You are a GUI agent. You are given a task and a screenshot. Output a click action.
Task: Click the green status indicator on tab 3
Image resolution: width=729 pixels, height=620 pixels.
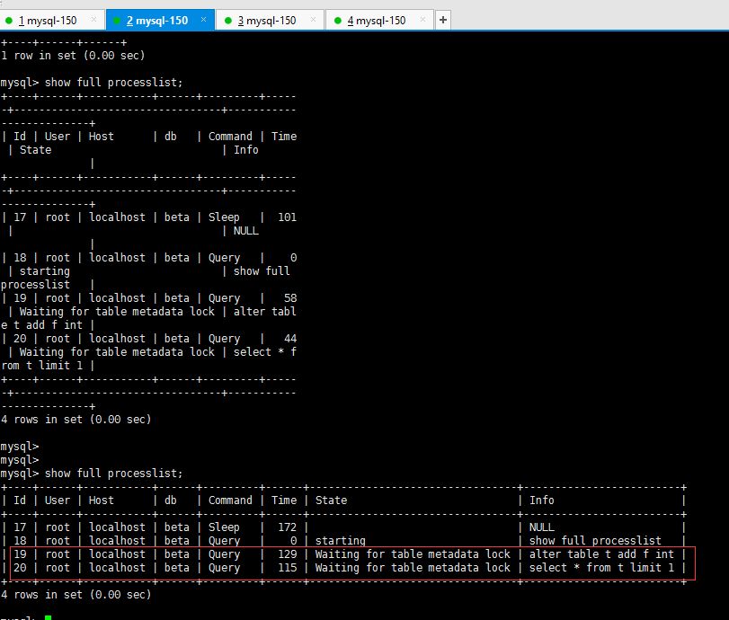[227, 21]
